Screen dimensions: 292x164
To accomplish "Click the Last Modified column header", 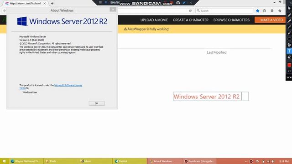I will [217, 52].
